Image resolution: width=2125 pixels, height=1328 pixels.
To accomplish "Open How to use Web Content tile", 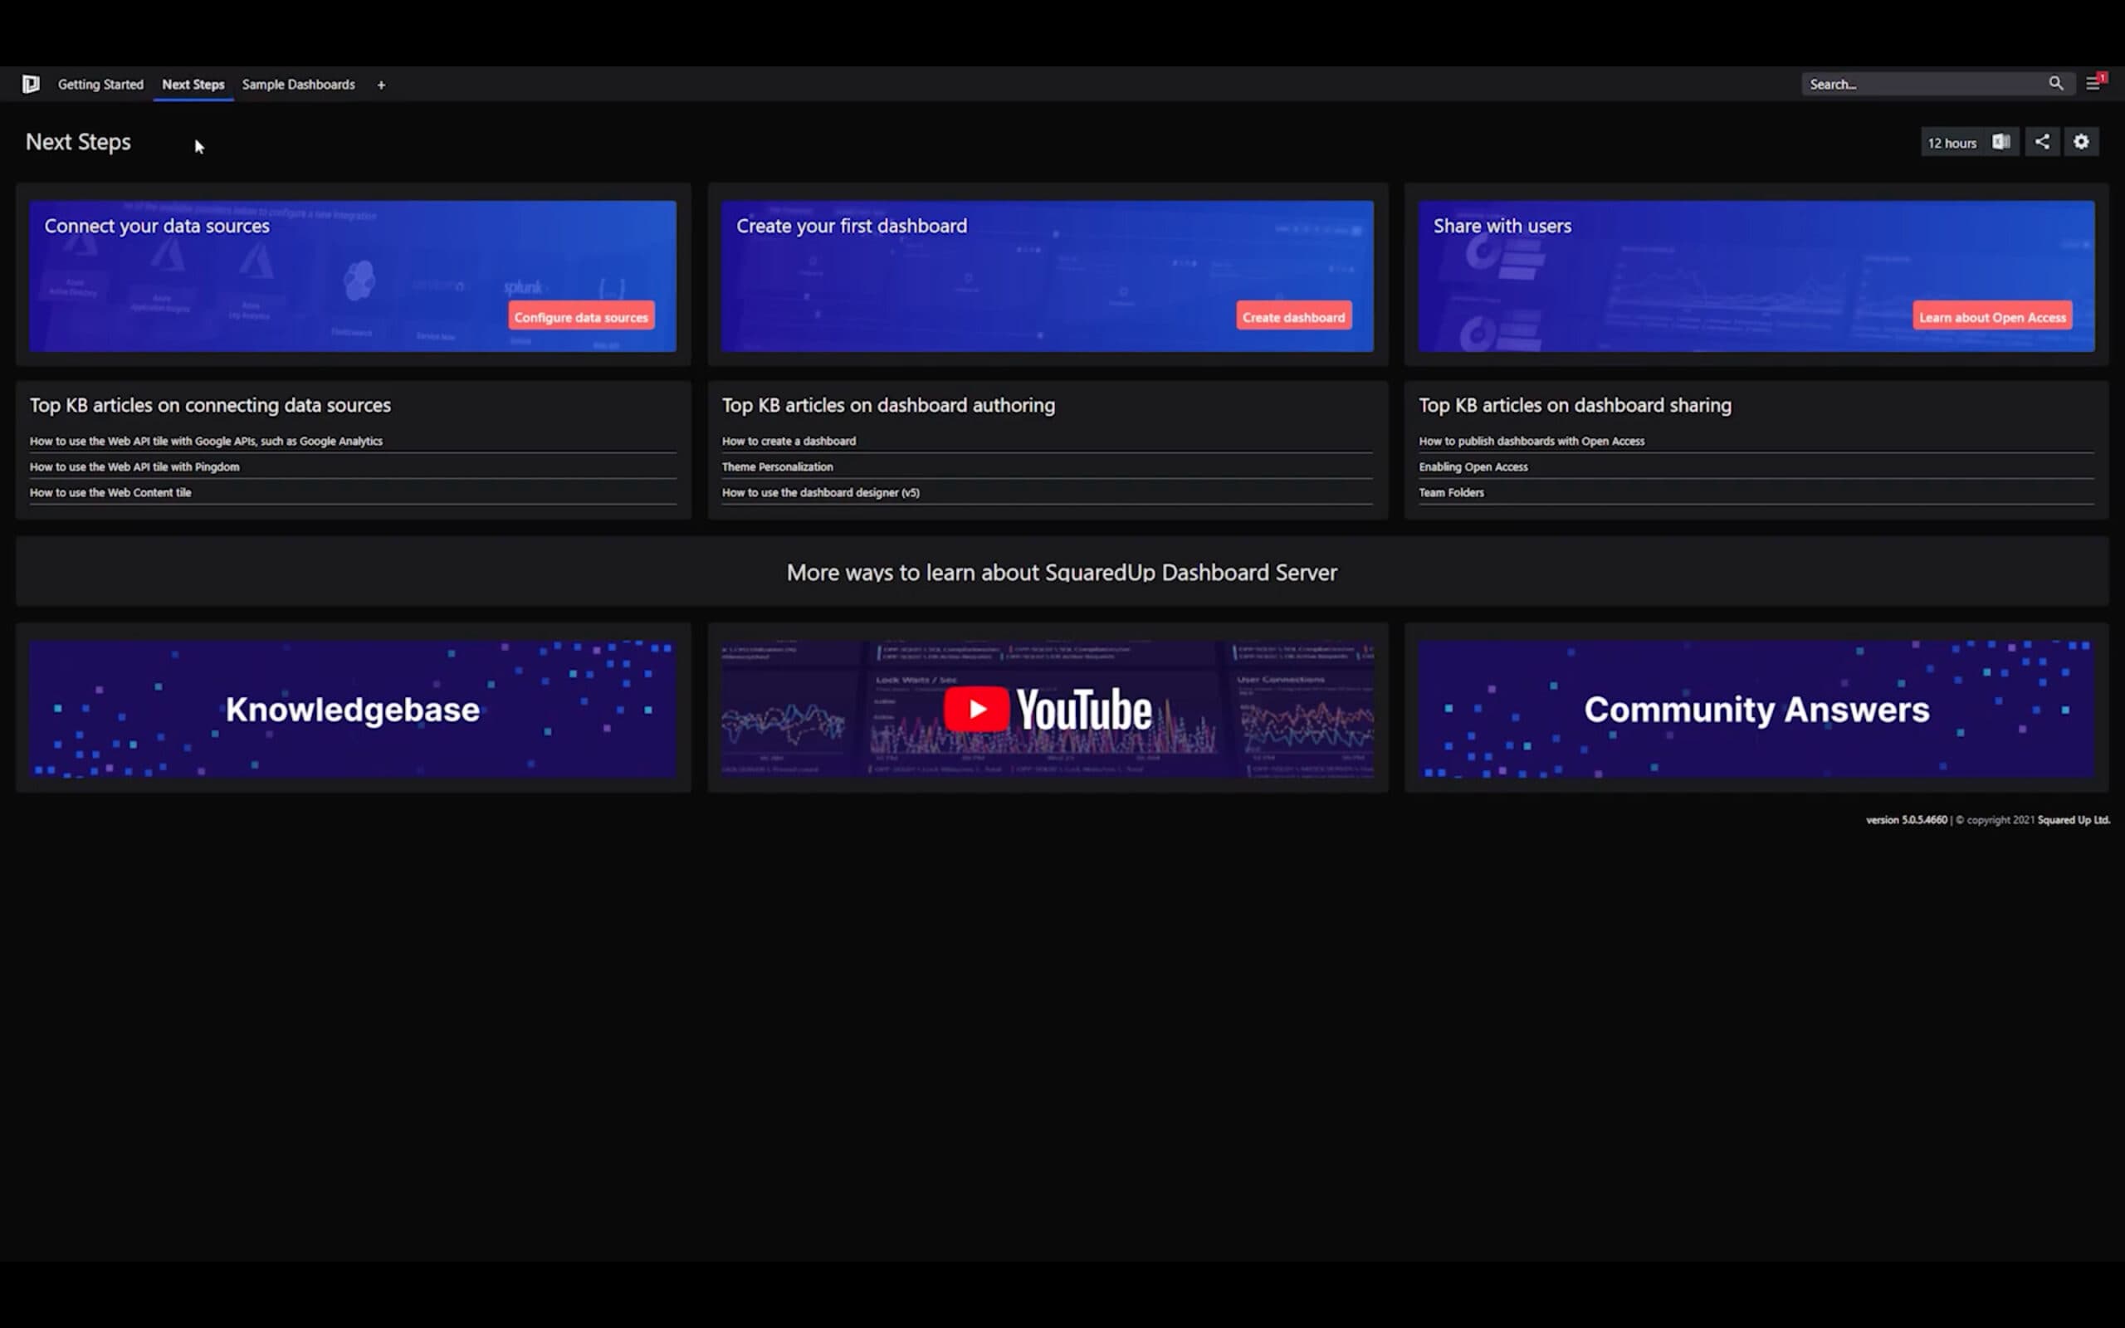I will point(110,493).
